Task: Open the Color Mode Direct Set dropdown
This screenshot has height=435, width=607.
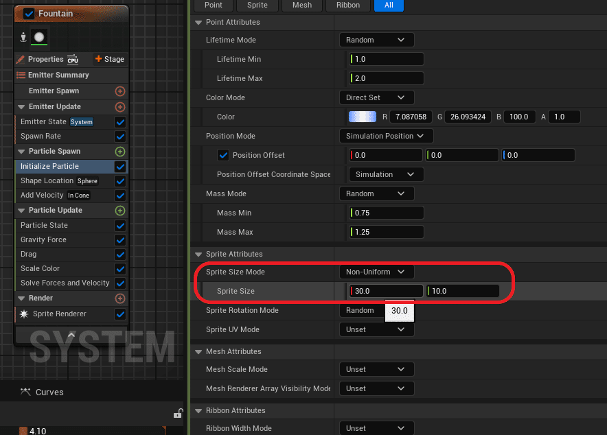Action: click(377, 97)
